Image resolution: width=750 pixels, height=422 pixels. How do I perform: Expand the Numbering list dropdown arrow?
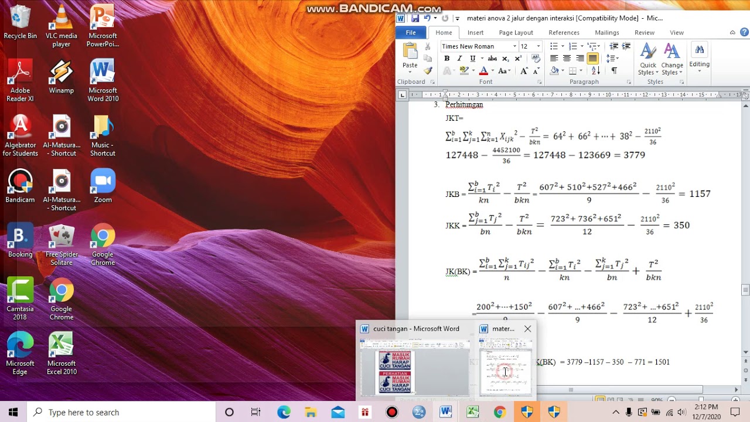tap(581, 46)
